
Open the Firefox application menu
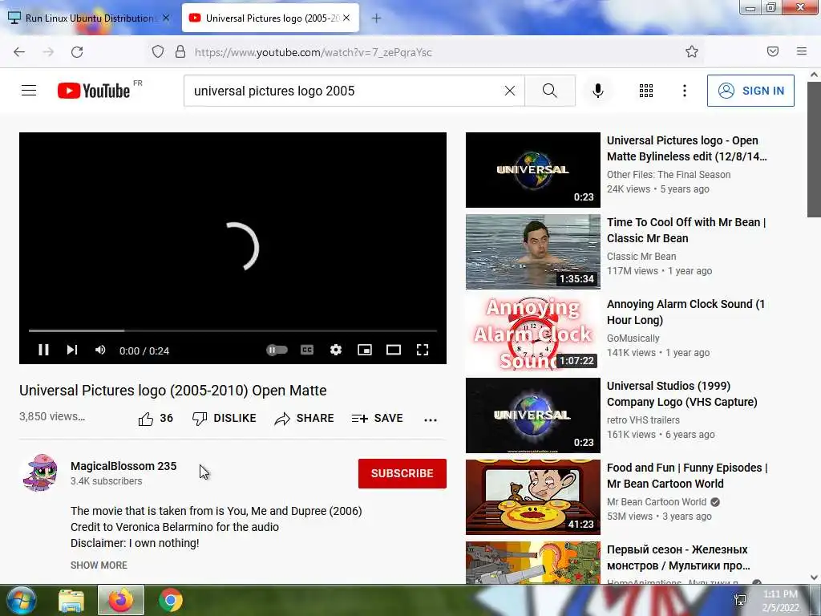tap(802, 51)
